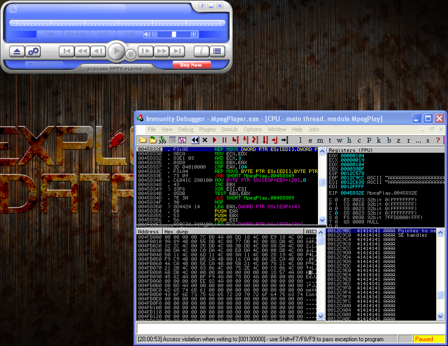The image size is (448, 346).
Task: Select the stack row labeled SE handler
Action: (381, 235)
